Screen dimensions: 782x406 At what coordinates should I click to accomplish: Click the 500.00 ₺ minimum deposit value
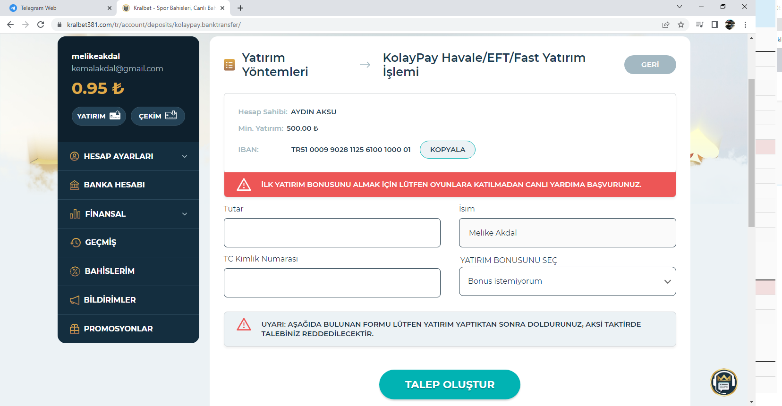(x=303, y=128)
